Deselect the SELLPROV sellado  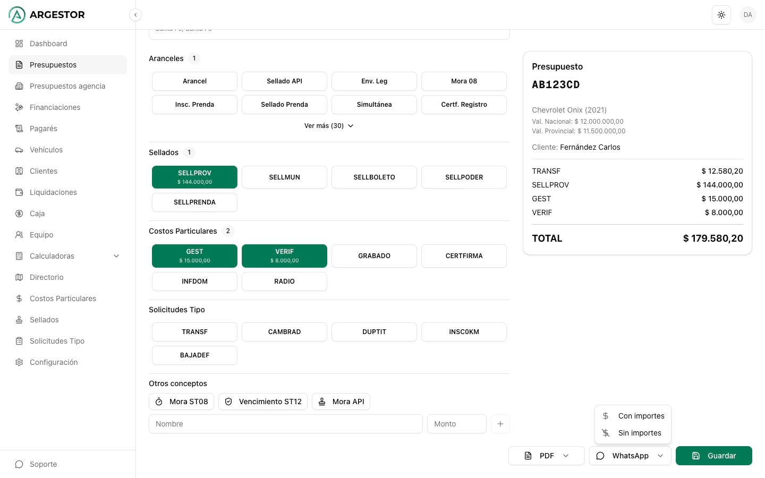[x=194, y=177]
